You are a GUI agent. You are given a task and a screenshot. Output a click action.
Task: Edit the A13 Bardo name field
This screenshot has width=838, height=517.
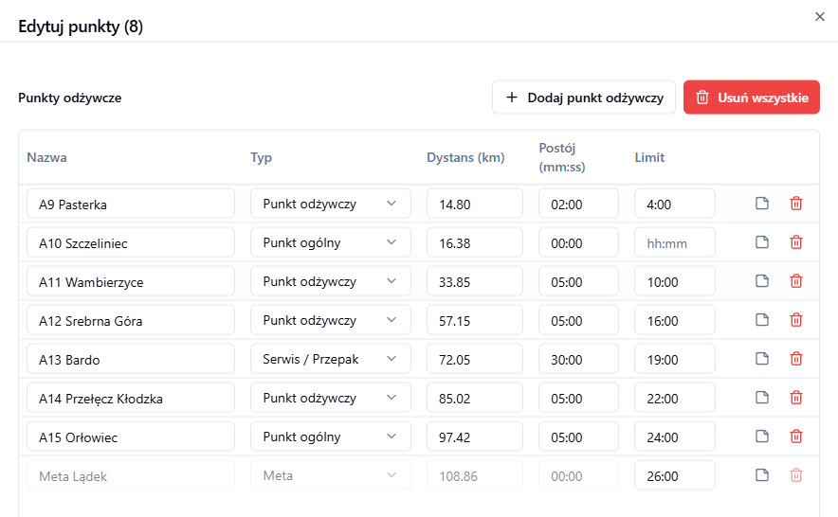131,359
